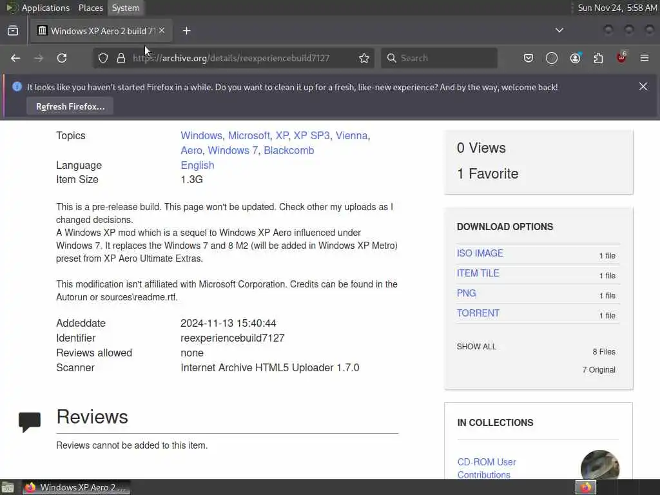Image resolution: width=660 pixels, height=495 pixels.
Task: Click the Addeddate value 2024-11-13 15:40:44
Action: [228, 324]
